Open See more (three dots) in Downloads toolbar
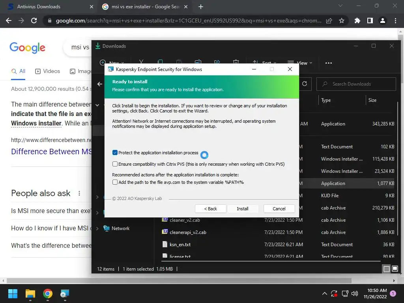Image resolution: width=404 pixels, height=303 pixels. tap(329, 63)
